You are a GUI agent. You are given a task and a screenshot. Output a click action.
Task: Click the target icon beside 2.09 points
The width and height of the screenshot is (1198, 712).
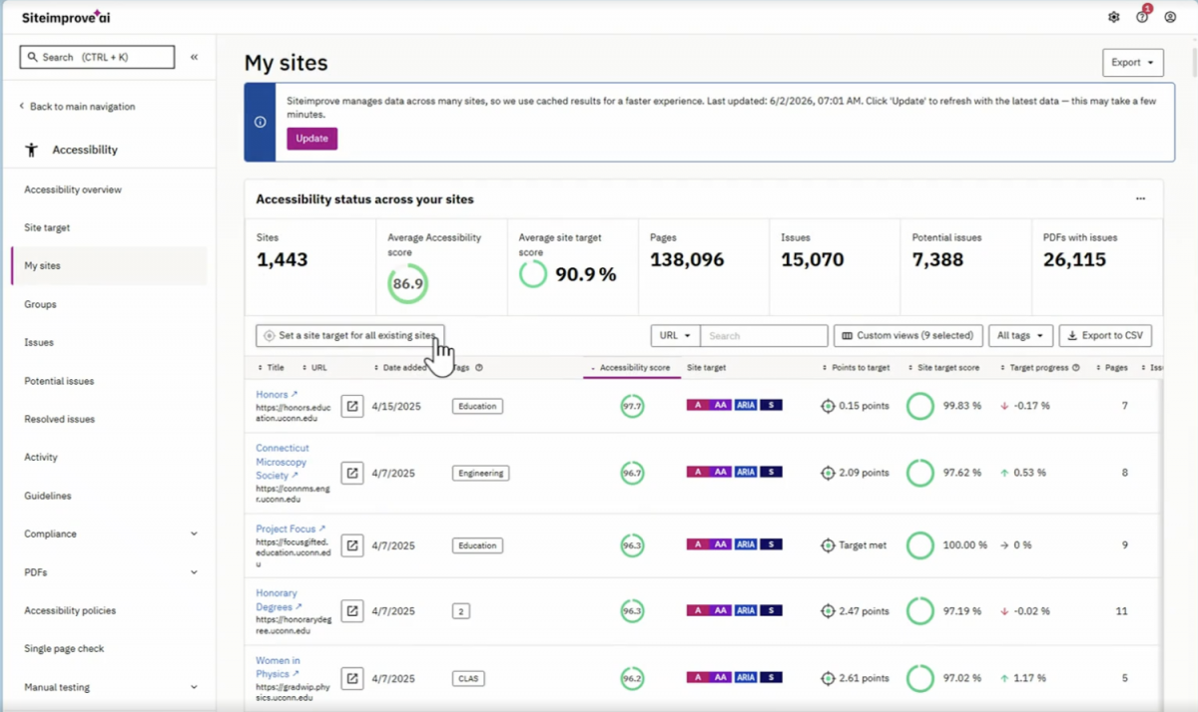pos(828,473)
